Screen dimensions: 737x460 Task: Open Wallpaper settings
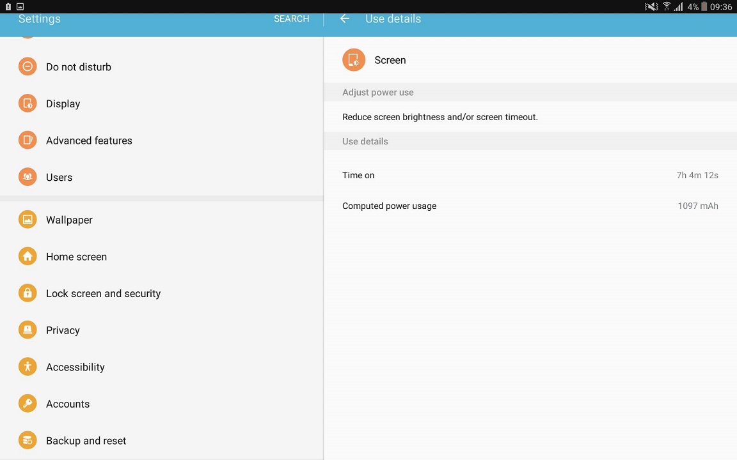(162, 219)
